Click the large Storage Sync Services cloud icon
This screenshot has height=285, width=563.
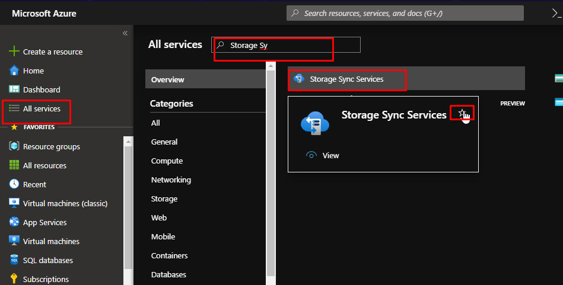coord(315,123)
